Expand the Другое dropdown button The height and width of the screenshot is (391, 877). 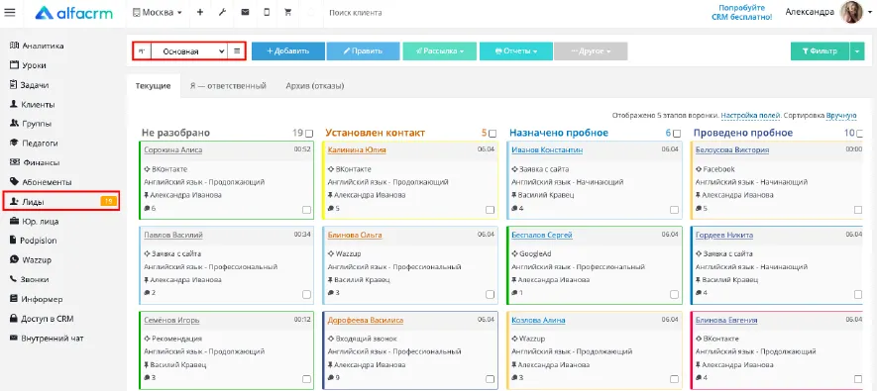pyautogui.click(x=591, y=50)
